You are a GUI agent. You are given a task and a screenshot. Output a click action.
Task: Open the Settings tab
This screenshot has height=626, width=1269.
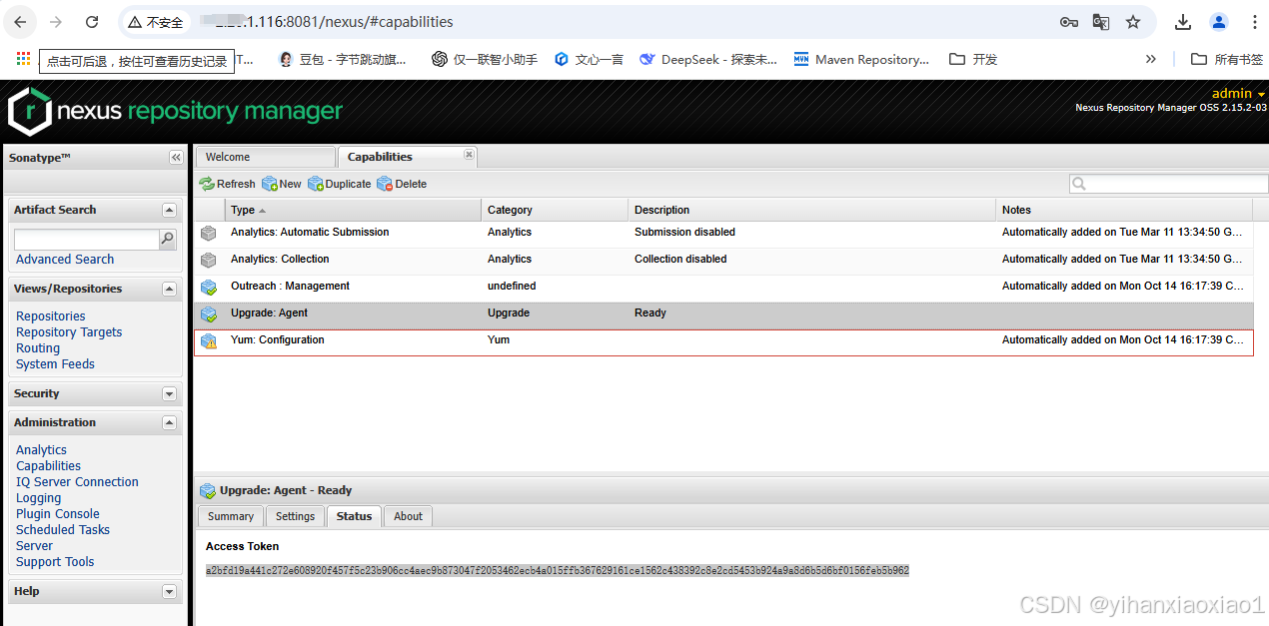[x=295, y=516]
